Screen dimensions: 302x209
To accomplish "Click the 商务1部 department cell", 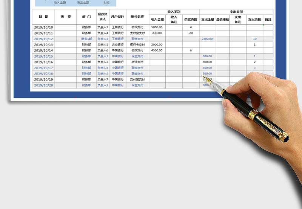I will click(x=86, y=39).
